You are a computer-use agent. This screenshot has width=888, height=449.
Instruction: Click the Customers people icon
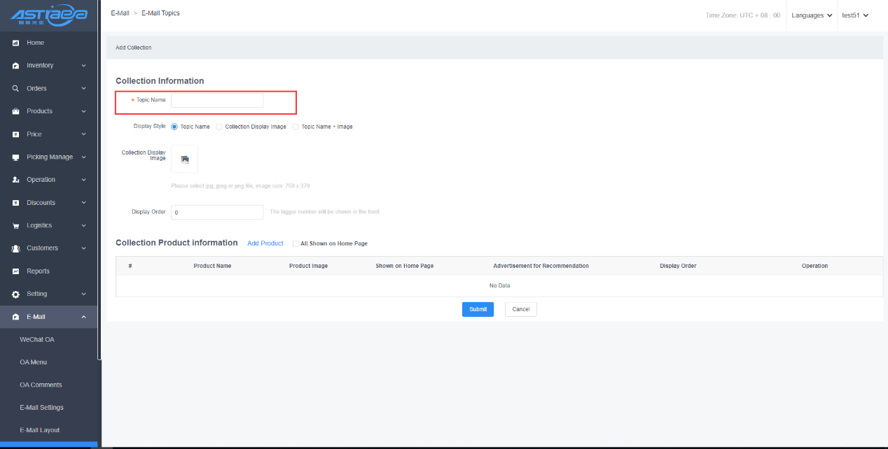15,248
